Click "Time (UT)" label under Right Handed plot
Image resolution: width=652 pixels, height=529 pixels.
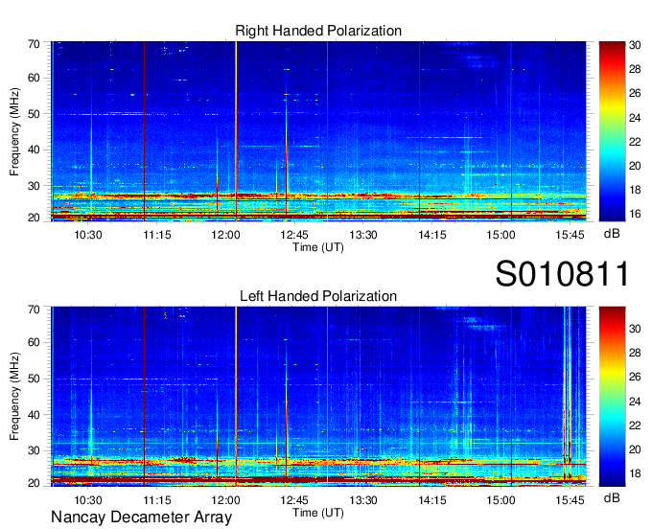[318, 247]
